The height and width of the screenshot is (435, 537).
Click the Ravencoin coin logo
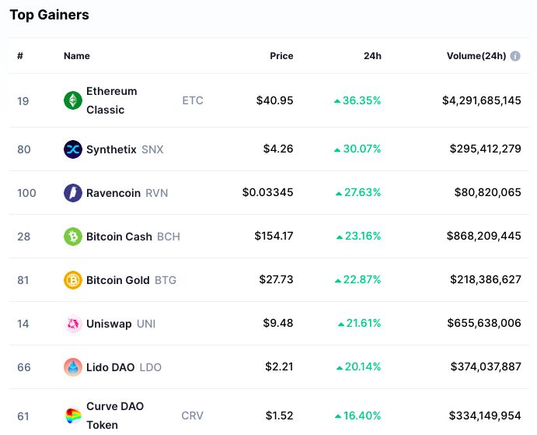tap(73, 193)
